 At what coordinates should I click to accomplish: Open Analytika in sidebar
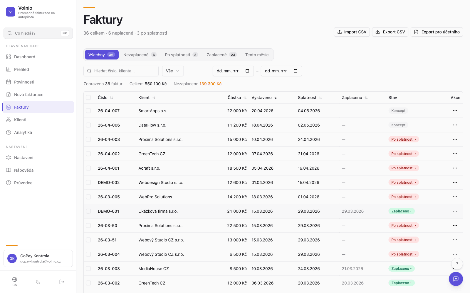[x=38, y=132]
